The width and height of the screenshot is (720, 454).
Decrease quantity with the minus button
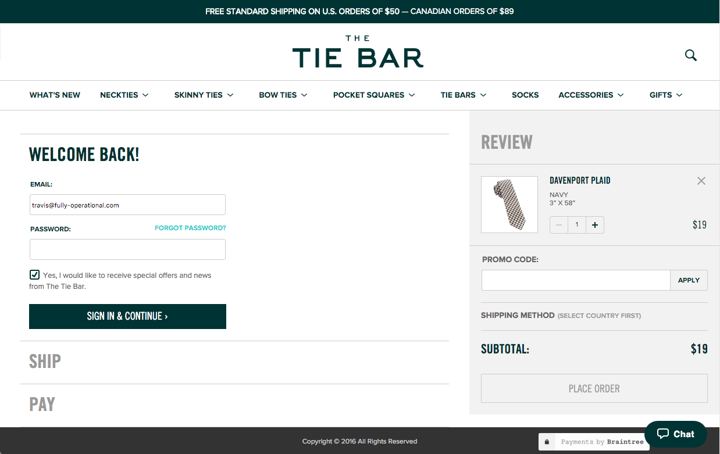[x=559, y=225]
